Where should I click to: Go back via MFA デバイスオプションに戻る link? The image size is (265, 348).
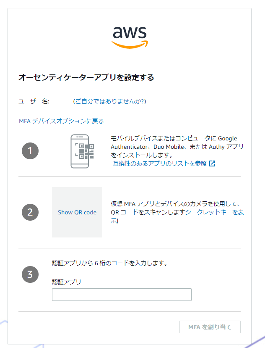61,121
